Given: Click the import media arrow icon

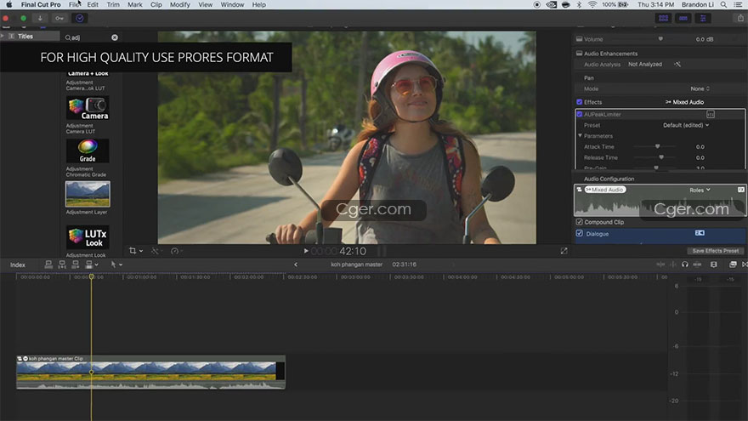Looking at the screenshot, I should 40,18.
